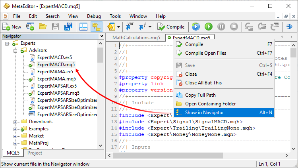Viewport: 298px width, 168px height.
Task: Expand the MathProj folder tree node
Action: click(x=16, y=143)
